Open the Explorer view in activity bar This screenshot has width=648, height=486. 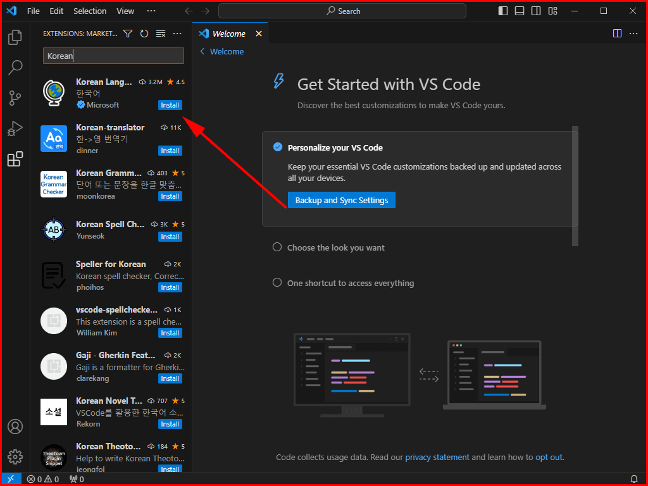pyautogui.click(x=15, y=37)
